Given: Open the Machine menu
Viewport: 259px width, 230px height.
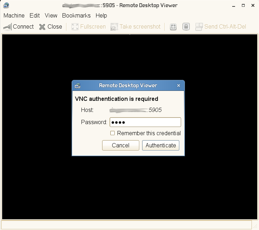Looking at the screenshot, I should point(14,16).
